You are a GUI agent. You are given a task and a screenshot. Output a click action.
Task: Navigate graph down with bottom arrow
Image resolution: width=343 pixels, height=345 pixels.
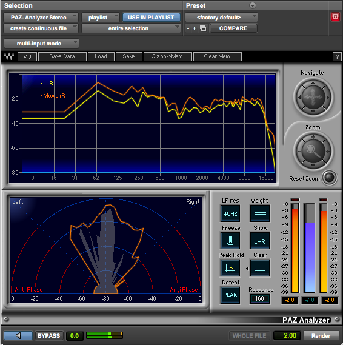click(313, 112)
